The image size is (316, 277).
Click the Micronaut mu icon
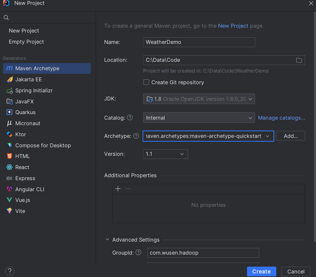click(x=9, y=124)
